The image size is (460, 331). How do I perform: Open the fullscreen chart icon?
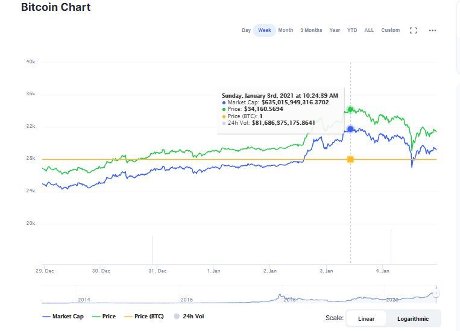coord(413,31)
